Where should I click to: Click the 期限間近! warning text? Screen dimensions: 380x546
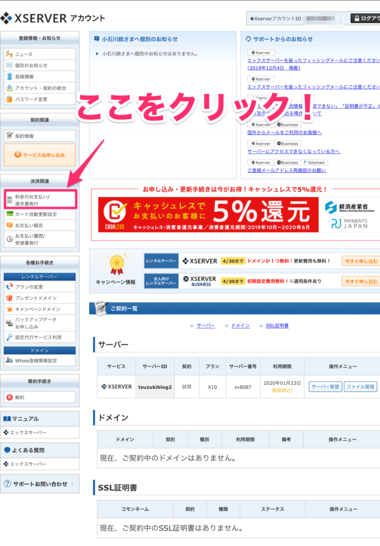pos(282,391)
